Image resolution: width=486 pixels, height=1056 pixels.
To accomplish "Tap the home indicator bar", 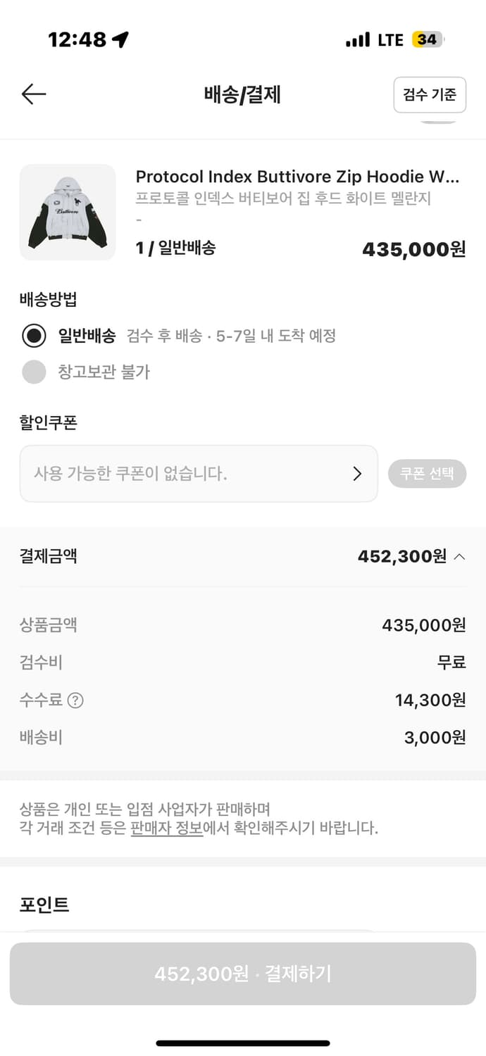I will [x=243, y=1043].
